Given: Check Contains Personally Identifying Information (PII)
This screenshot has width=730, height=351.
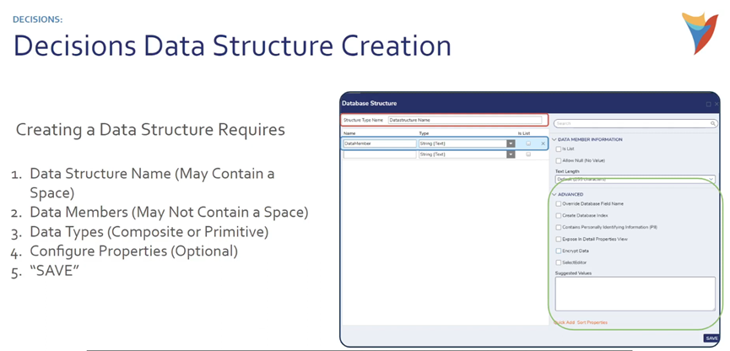Looking at the screenshot, I should tap(559, 227).
